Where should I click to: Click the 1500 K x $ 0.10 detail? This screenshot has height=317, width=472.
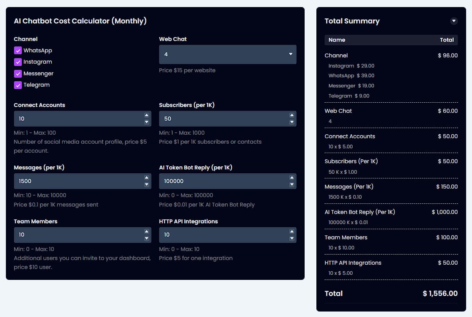345,197
